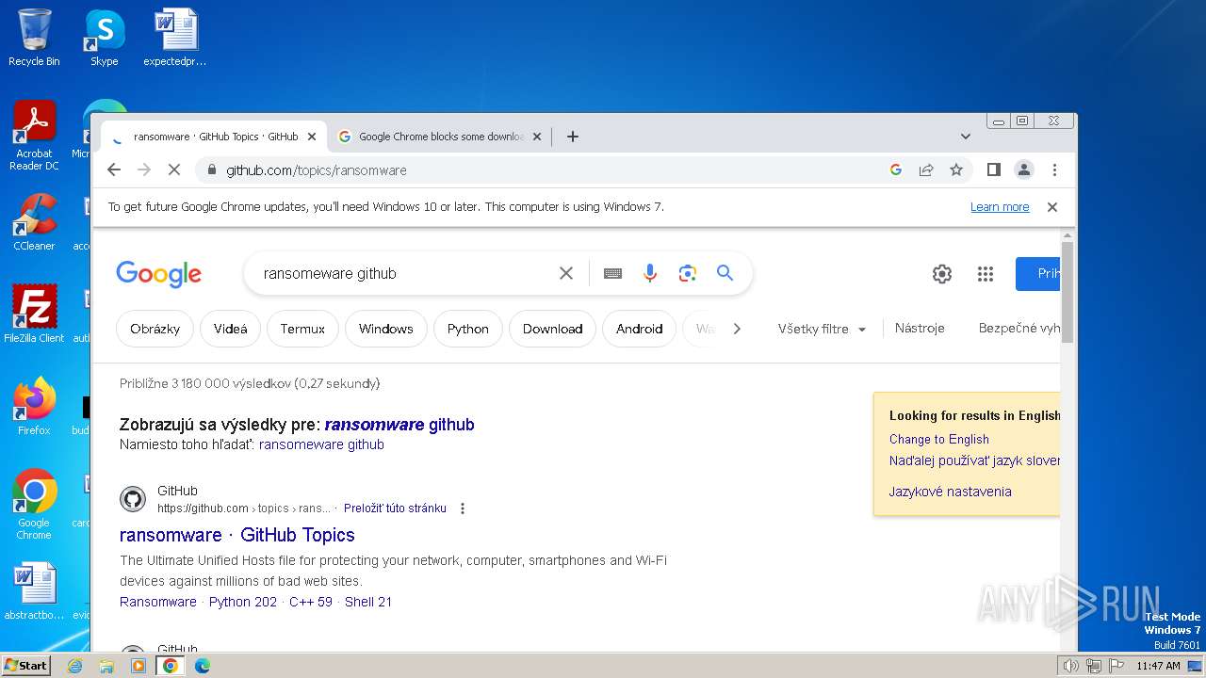Select the Obrázky filter chip
This screenshot has width=1206, height=678.
[x=155, y=329]
